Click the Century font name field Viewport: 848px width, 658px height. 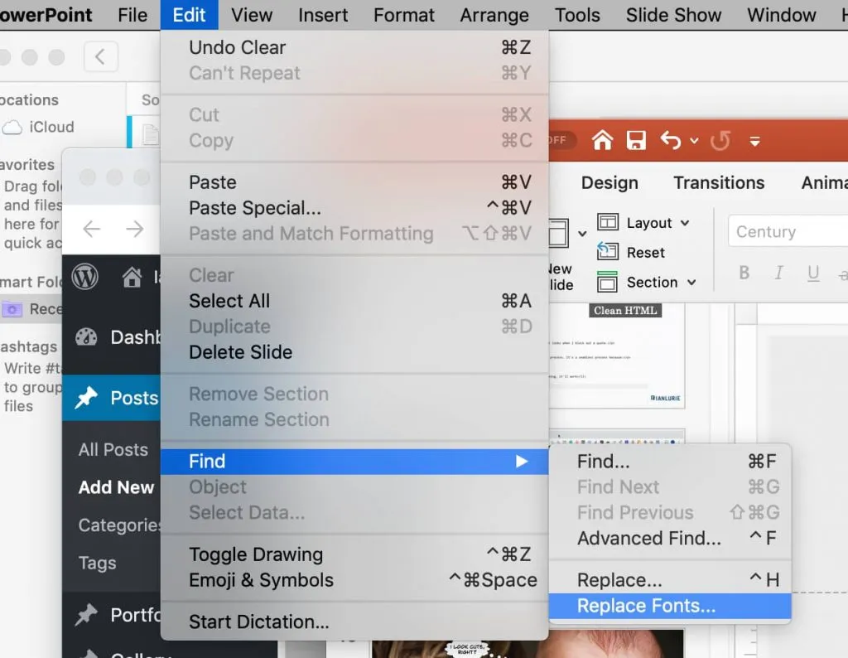pos(788,231)
